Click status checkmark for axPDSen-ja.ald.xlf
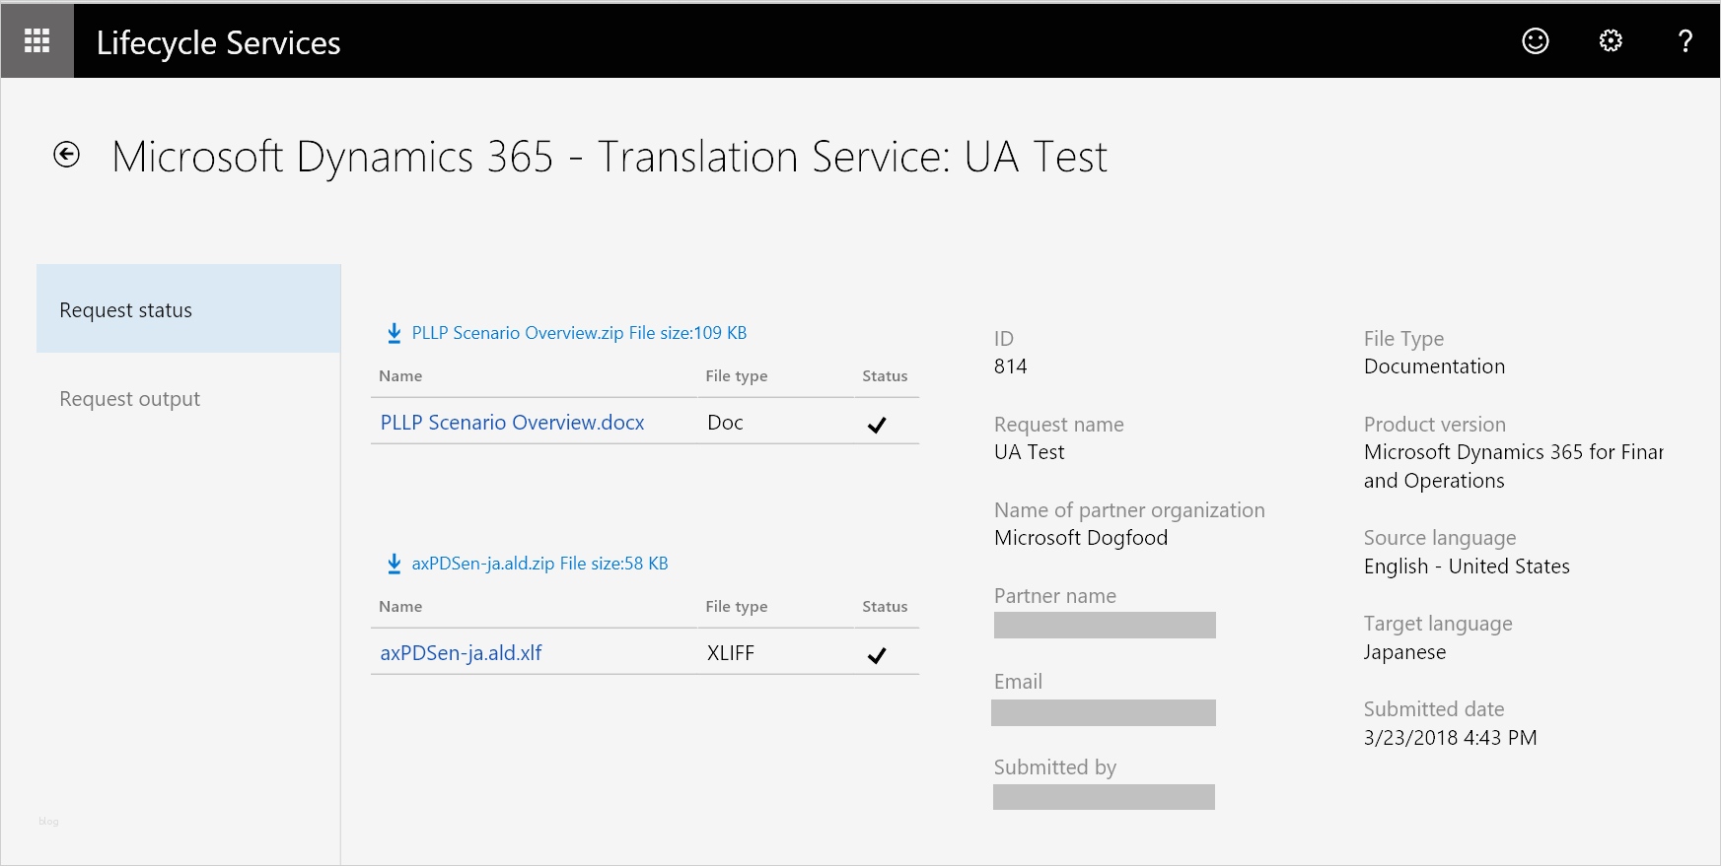 [876, 655]
